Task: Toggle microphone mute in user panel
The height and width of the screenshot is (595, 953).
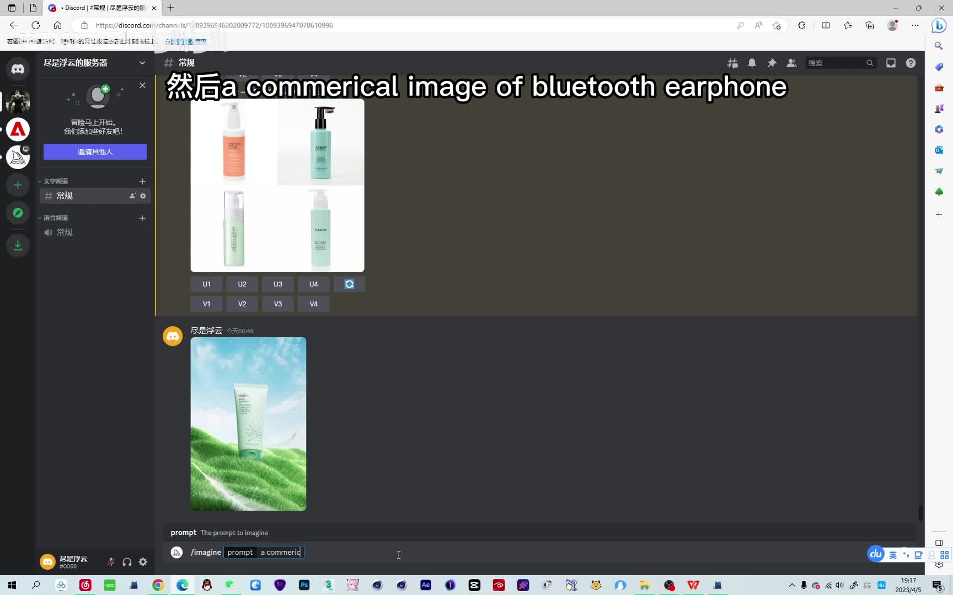Action: click(x=111, y=562)
